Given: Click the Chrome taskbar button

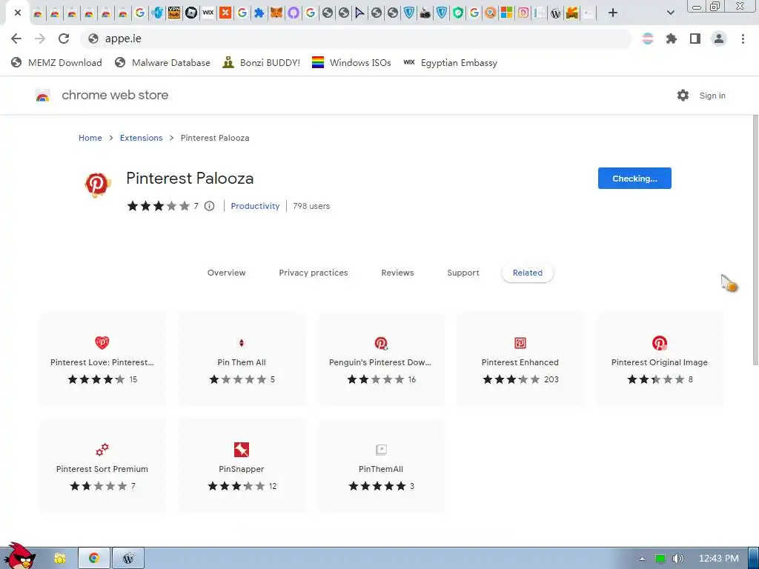Looking at the screenshot, I should (94, 559).
